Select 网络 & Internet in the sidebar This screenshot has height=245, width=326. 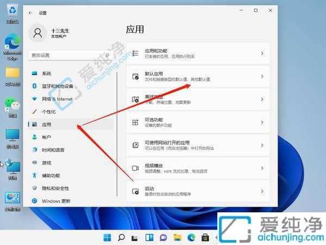click(71, 99)
